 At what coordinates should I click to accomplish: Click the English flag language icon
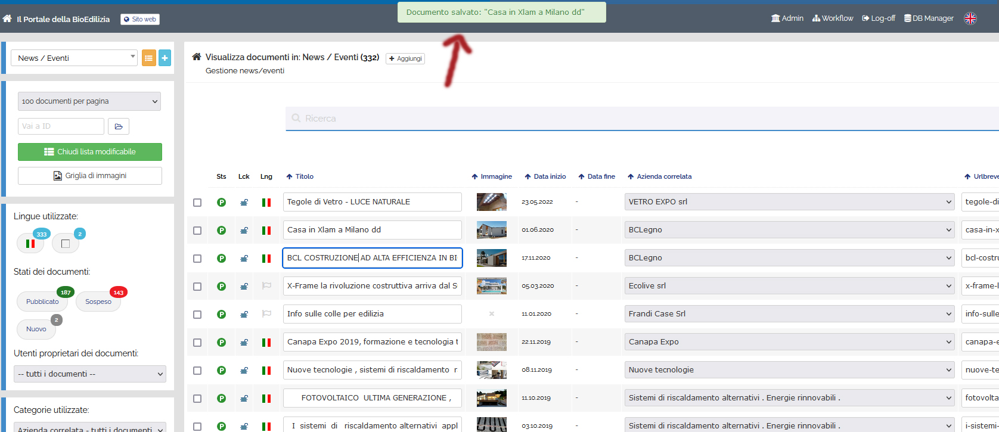970,18
